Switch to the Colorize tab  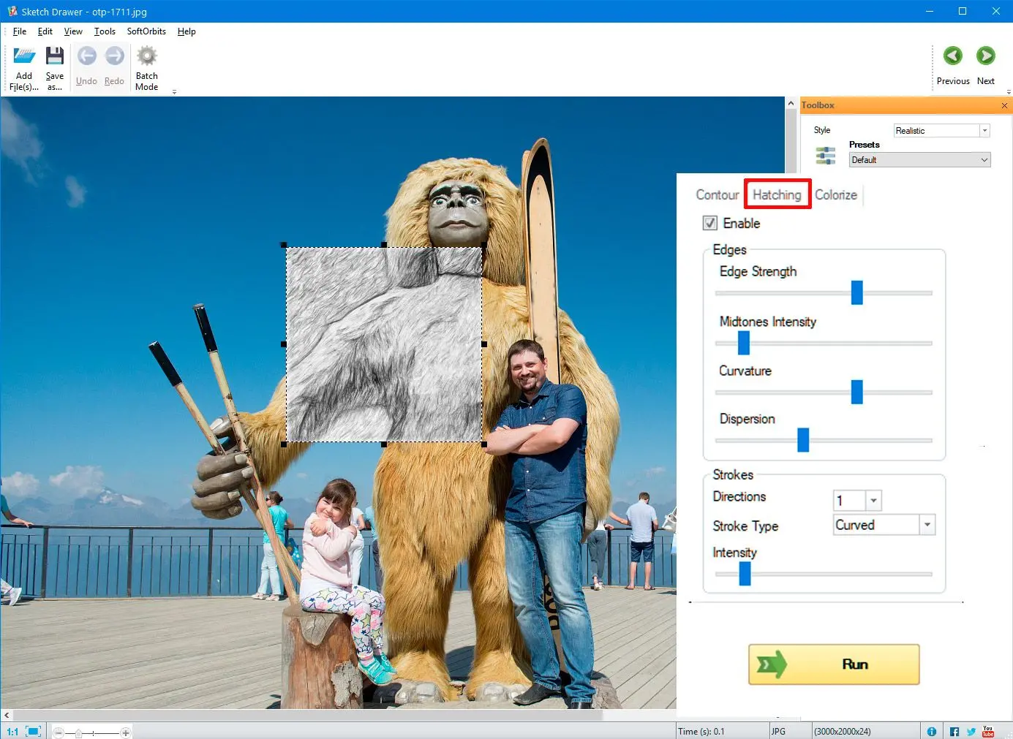coord(836,194)
